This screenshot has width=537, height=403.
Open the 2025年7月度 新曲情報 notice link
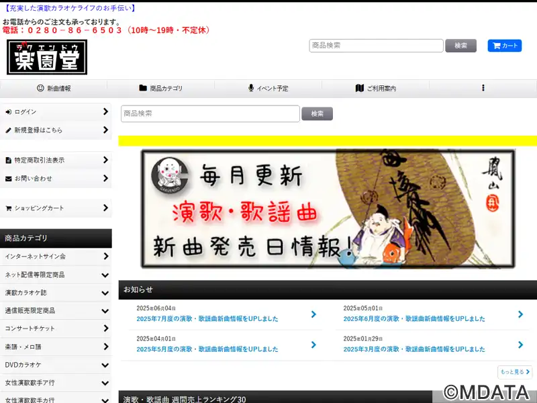[207, 318]
